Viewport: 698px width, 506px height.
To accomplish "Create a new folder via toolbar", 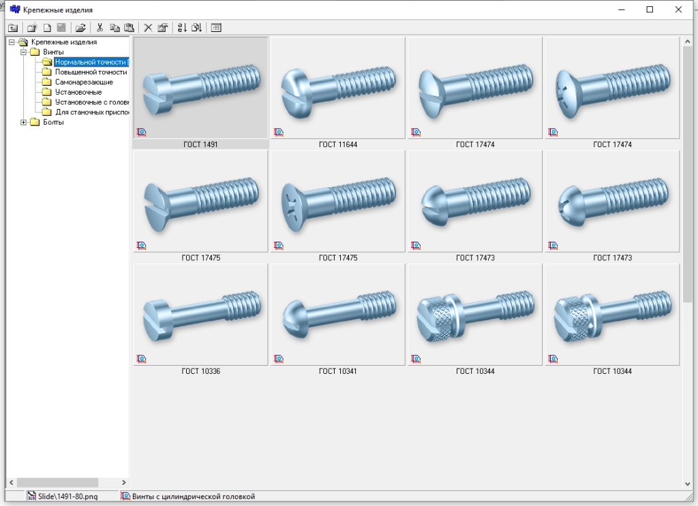I will pos(31,28).
